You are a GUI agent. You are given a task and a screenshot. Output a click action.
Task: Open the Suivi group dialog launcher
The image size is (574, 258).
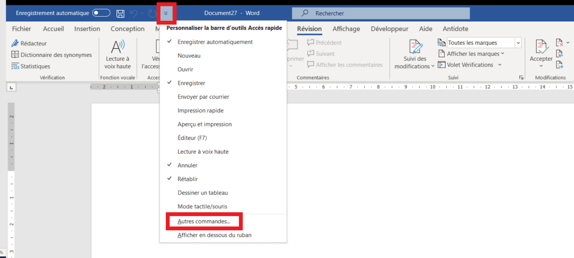[x=521, y=77]
